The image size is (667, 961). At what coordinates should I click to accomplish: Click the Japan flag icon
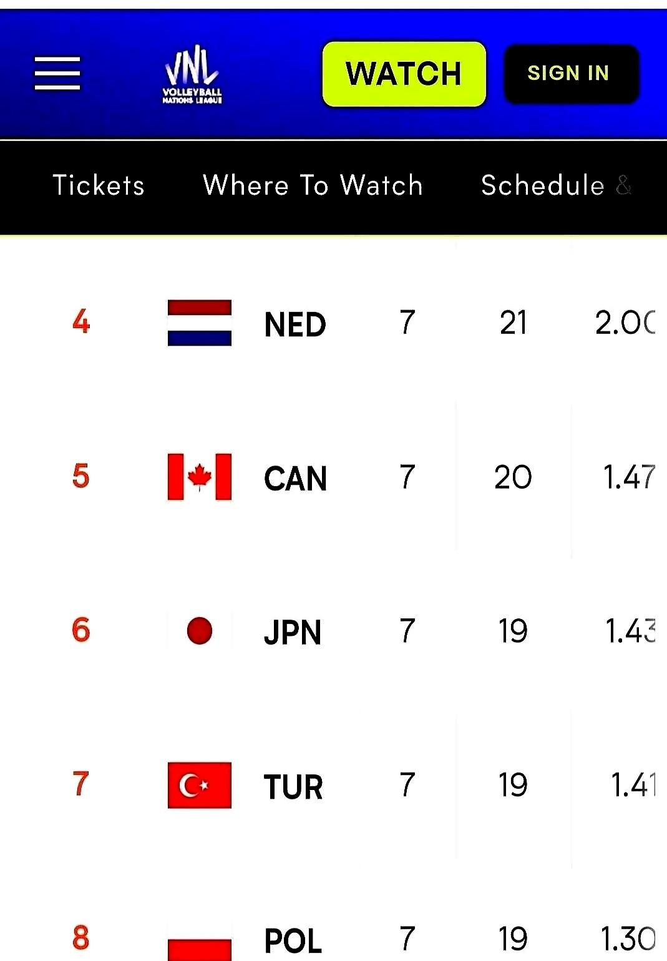pyautogui.click(x=200, y=631)
